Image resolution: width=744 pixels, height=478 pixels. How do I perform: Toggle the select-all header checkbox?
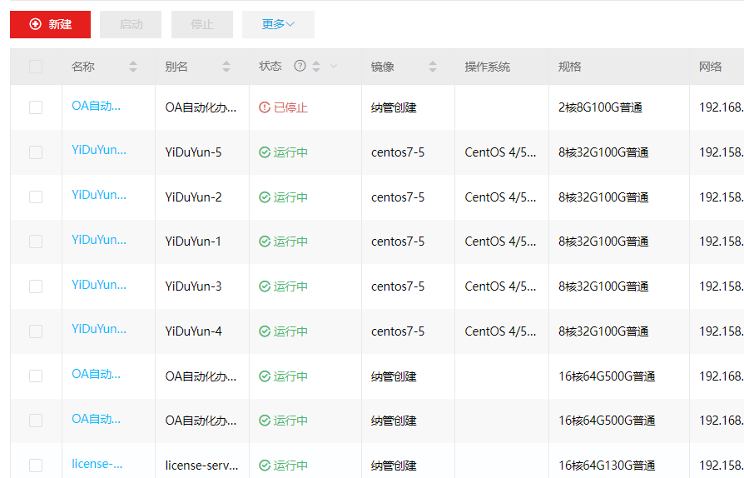click(36, 67)
